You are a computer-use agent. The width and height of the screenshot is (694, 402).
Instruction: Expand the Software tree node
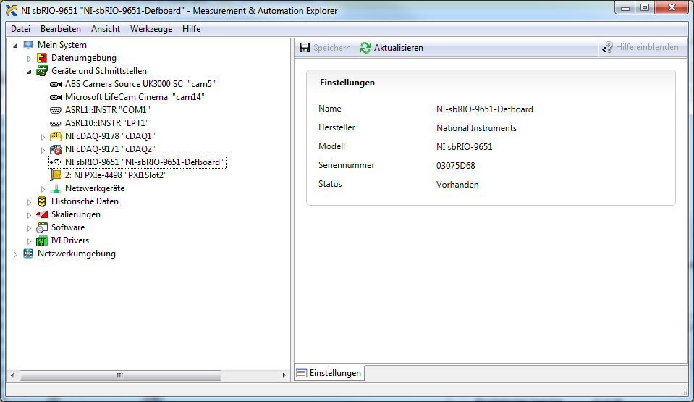[x=29, y=228]
